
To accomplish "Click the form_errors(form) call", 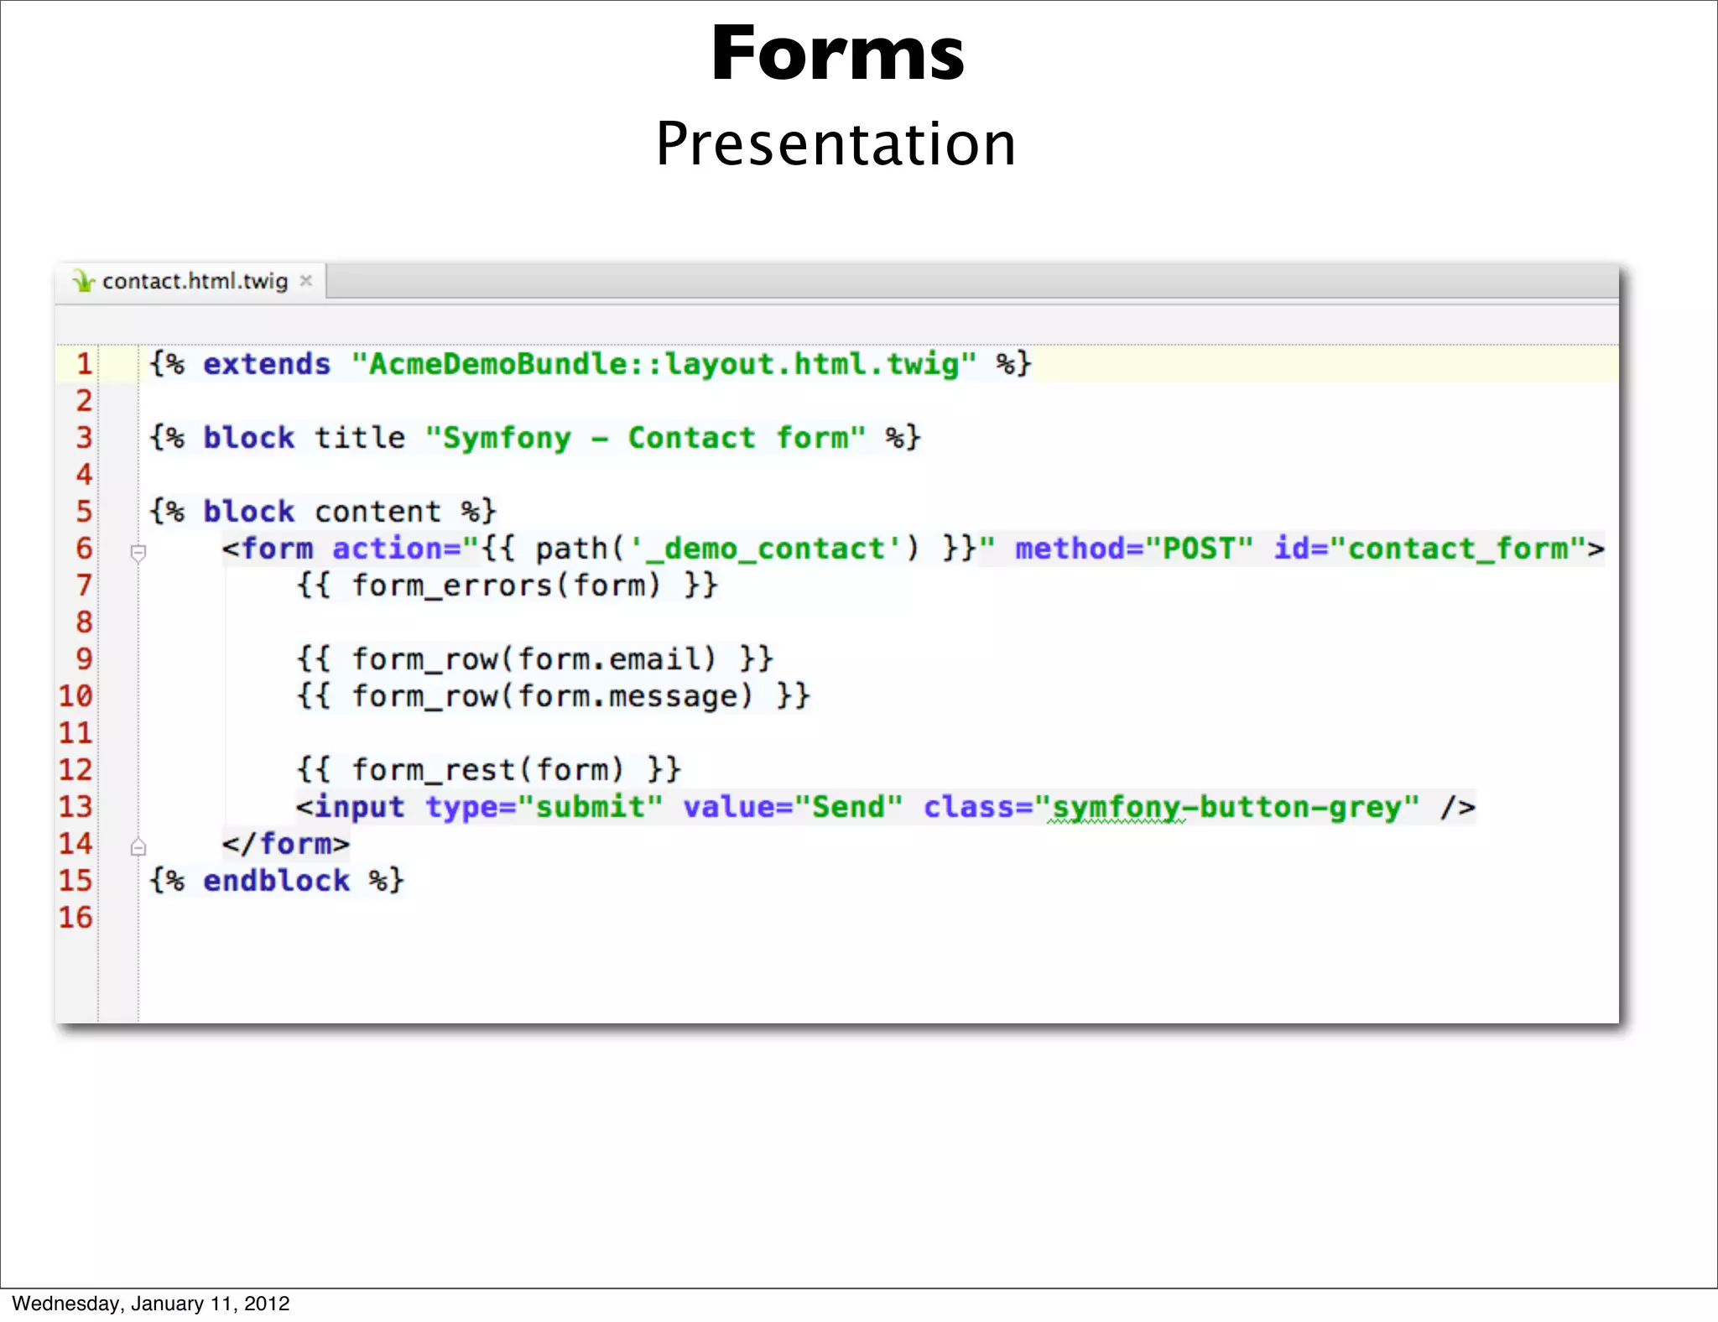I will [507, 586].
